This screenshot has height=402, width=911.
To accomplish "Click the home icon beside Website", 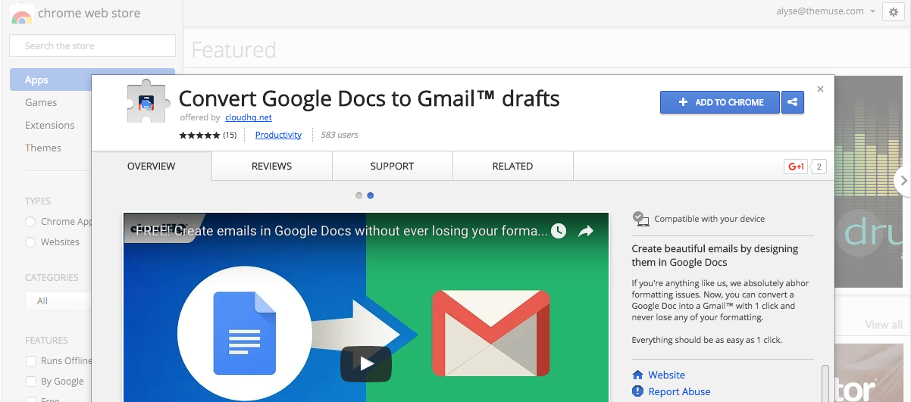I will click(638, 375).
